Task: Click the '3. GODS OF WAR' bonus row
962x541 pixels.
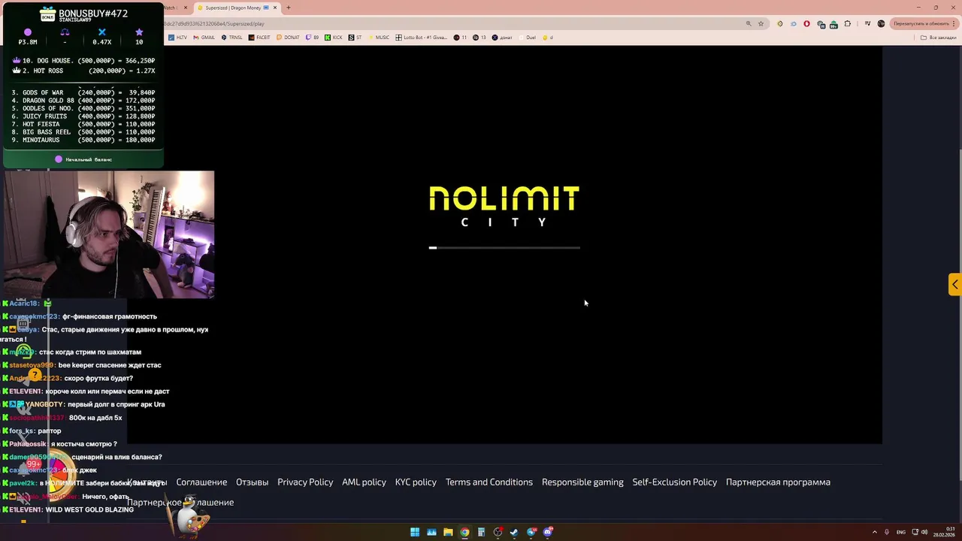Action: click(x=83, y=92)
